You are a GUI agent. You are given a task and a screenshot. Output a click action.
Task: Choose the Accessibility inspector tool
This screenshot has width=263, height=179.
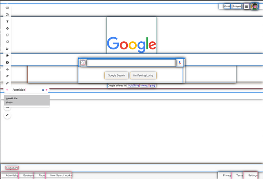(7, 21)
